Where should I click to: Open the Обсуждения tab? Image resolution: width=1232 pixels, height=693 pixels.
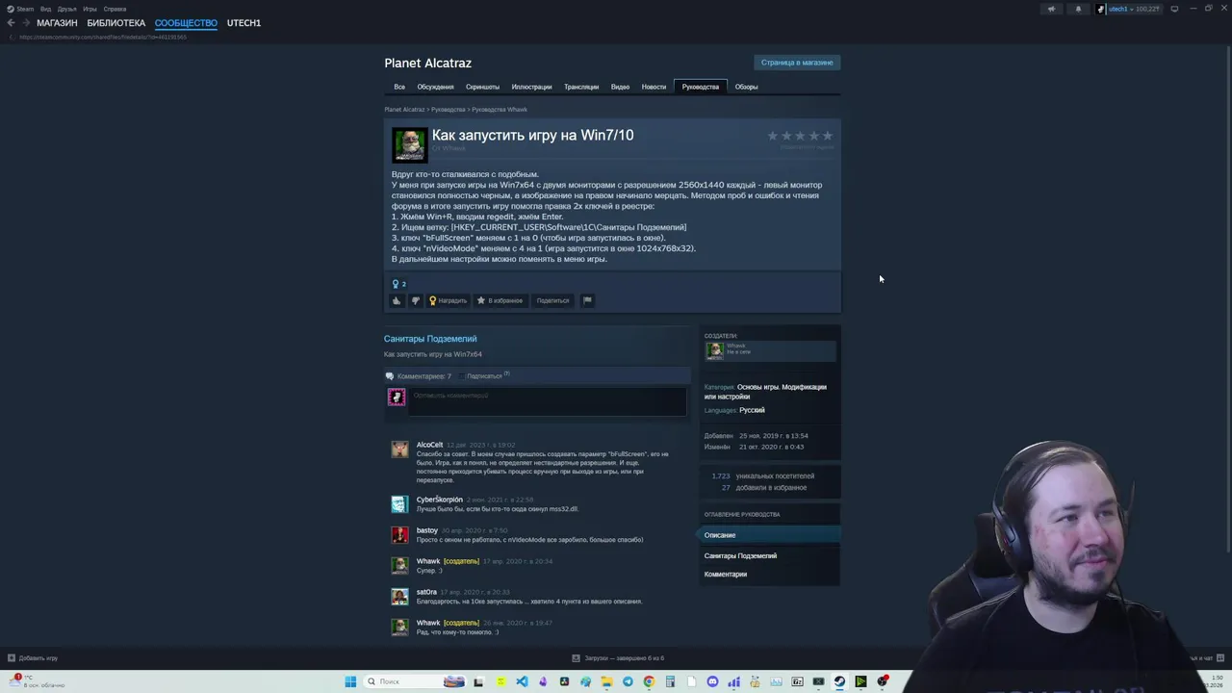click(435, 87)
